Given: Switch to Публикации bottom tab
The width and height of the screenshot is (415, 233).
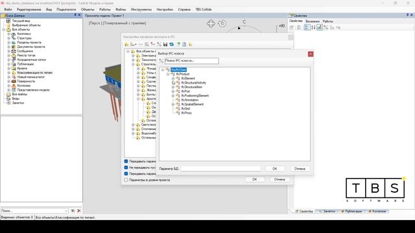Looking at the screenshot, I should (351, 212).
